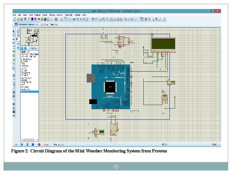Image resolution: width=232 pixels, height=174 pixels.
Task: Click the Rotate Clockwise icon
Action: pyautogui.click(x=18, y=32)
